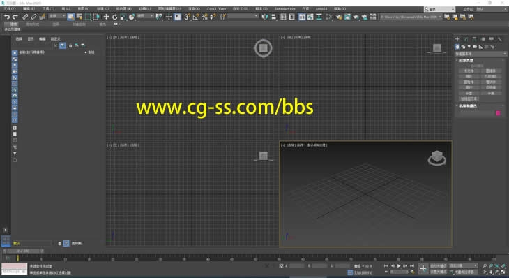Toggle the 3D Snaps button
This screenshot has width=509, height=278.
pos(187,17)
